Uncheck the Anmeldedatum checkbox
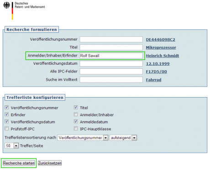Viewport: 210px width, 170px height. pos(76,122)
